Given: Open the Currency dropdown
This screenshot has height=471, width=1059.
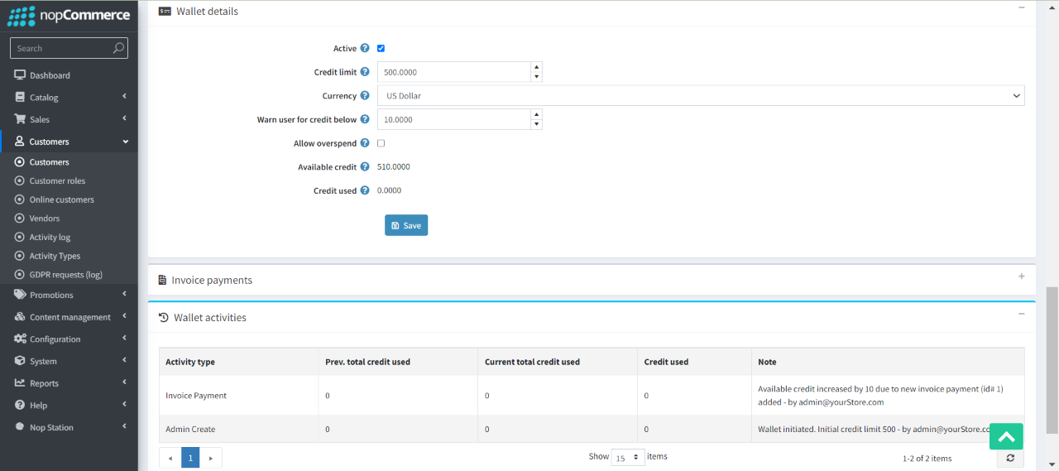Looking at the screenshot, I should [700, 96].
